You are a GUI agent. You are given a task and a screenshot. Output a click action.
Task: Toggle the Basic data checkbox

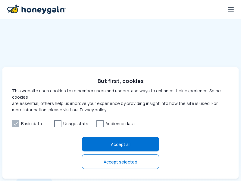click(16, 124)
